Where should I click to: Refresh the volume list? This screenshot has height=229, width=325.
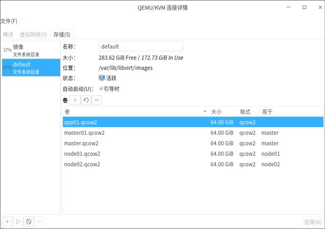pyautogui.click(x=86, y=100)
